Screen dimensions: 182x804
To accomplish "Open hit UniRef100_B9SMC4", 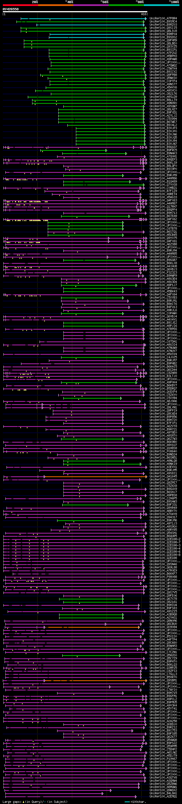I will (163, 22).
